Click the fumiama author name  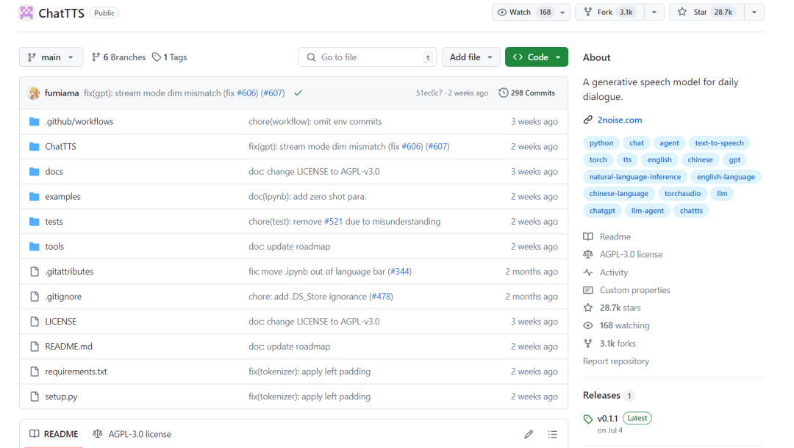tap(62, 93)
